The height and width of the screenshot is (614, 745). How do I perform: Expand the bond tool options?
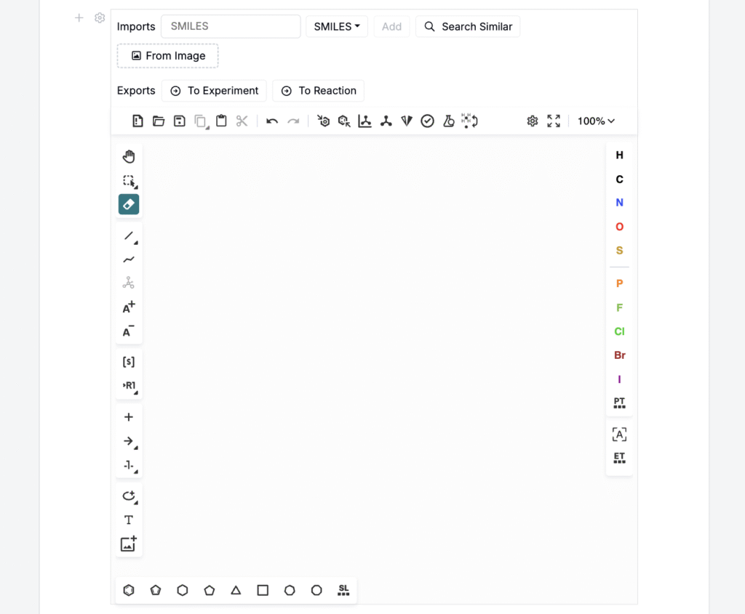coord(130,236)
